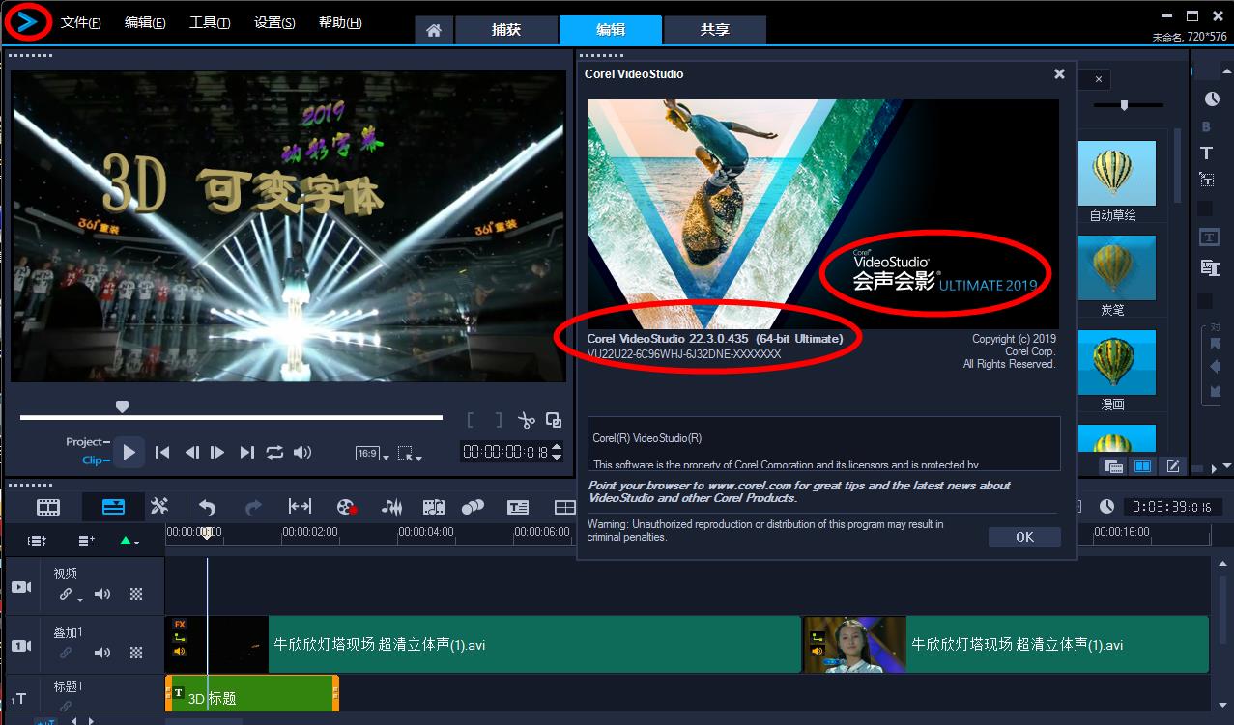Open the Sound Mixer waveform icon
The width and height of the screenshot is (1234, 725).
click(x=391, y=507)
